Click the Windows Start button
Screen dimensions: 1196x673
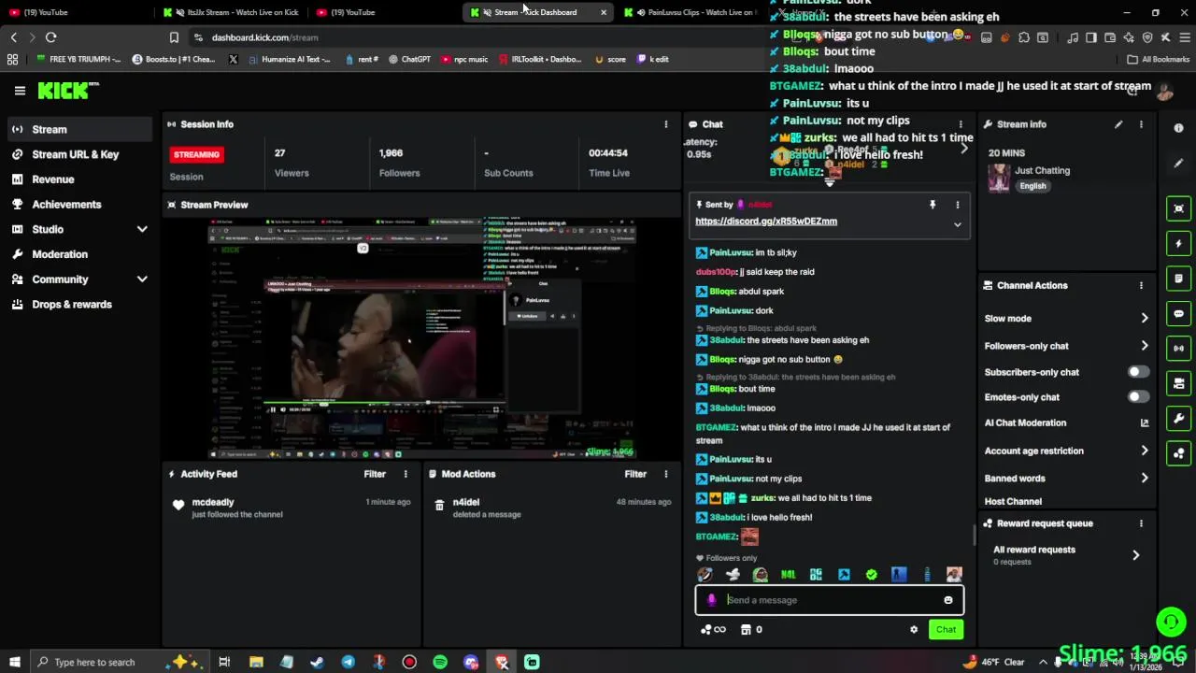[14, 662]
